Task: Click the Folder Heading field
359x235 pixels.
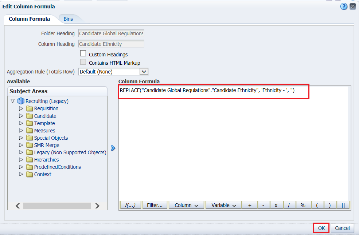Action: 111,33
